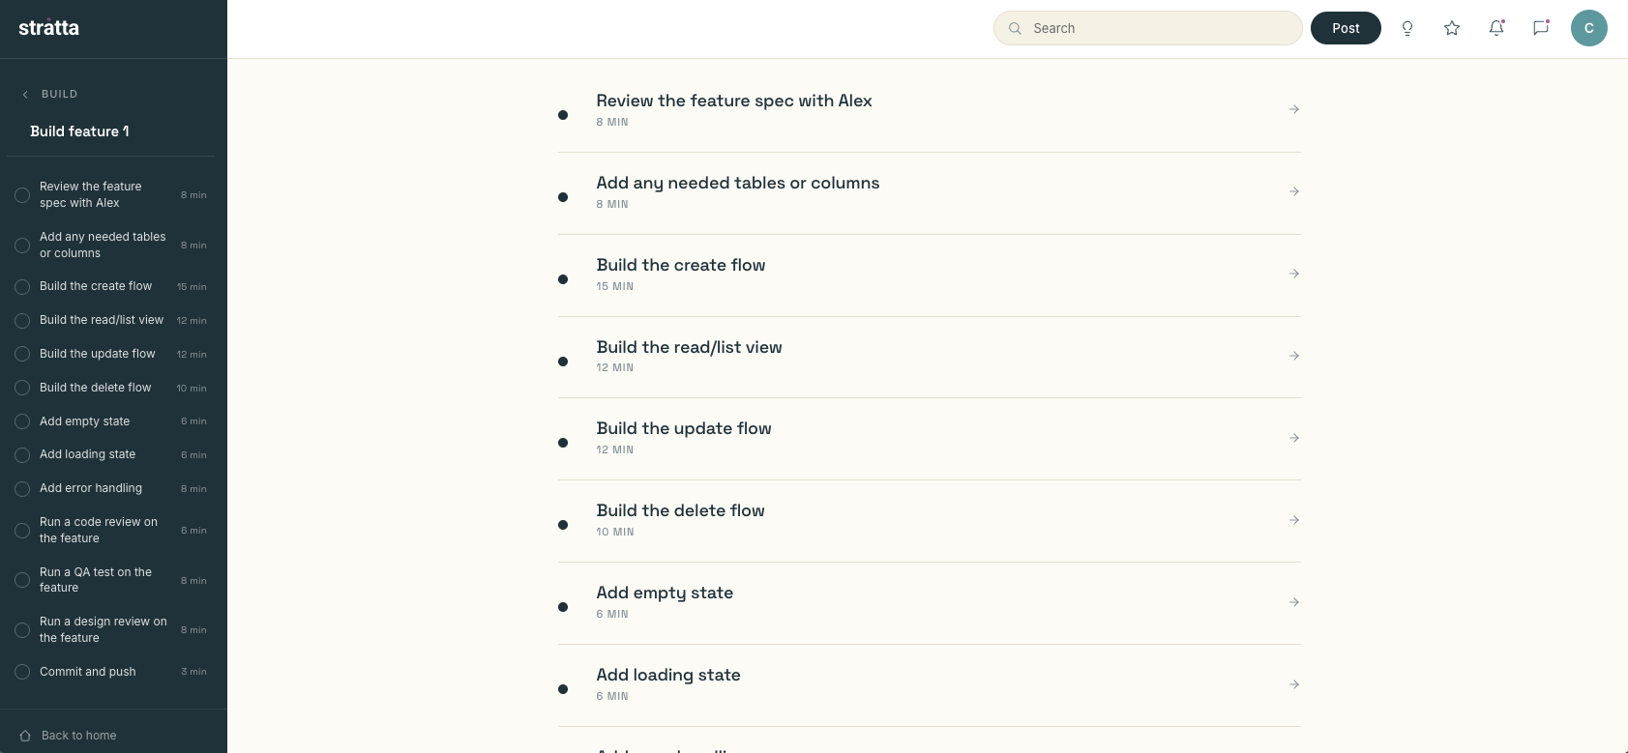Image resolution: width=1628 pixels, height=753 pixels.
Task: Mark Commit and push as complete
Action: point(22,672)
